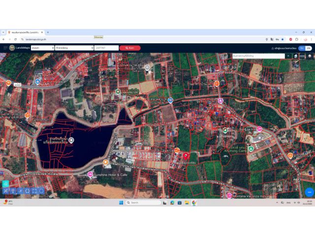Open Chrome from the taskbar

(194, 203)
